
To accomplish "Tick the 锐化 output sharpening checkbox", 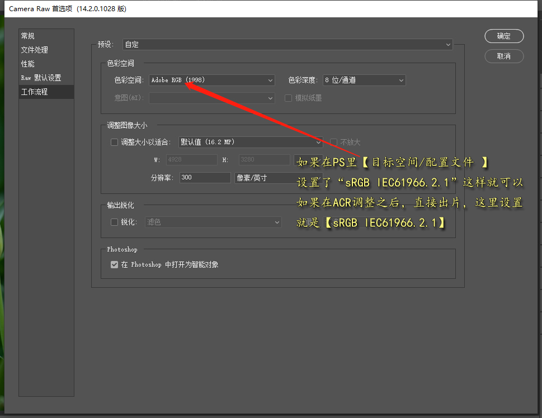I will pyautogui.click(x=115, y=222).
